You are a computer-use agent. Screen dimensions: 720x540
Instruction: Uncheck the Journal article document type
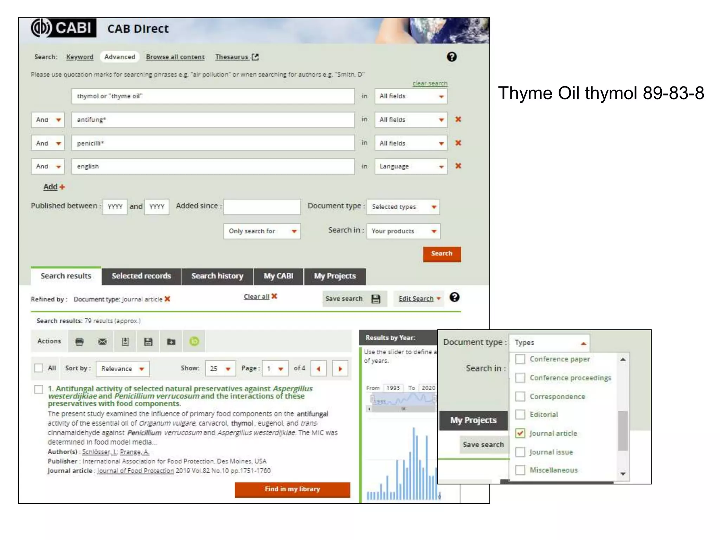pyautogui.click(x=520, y=433)
